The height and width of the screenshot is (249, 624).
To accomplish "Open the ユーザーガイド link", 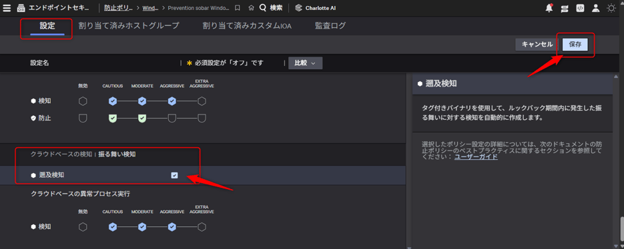I will 476,157.
